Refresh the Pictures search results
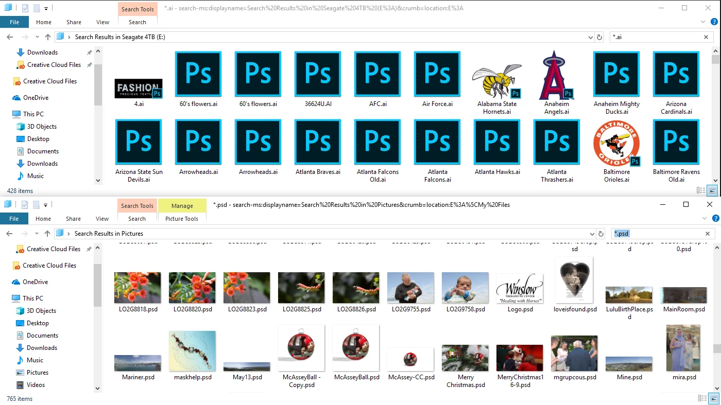Viewport: 721px width, 405px height. (x=600, y=234)
